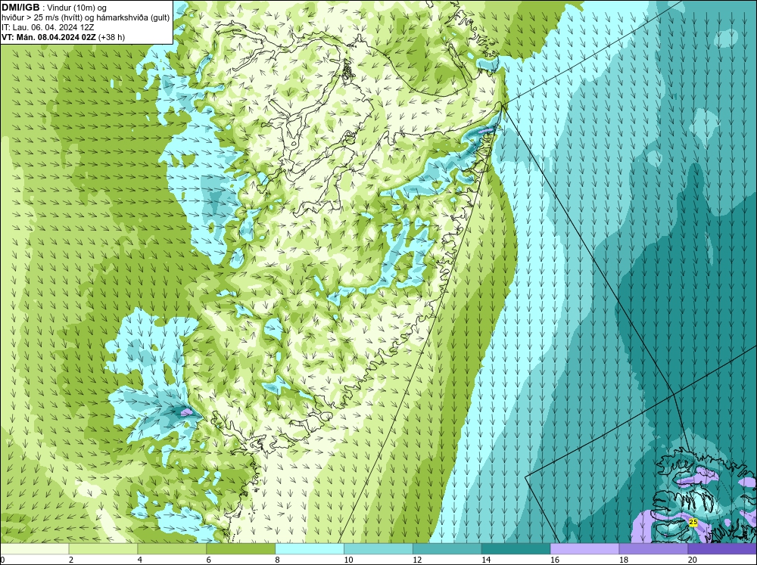Click the 0–2 m/s pale legend swatch
The height and width of the screenshot is (565, 757).
point(34,548)
